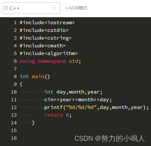151x146 pixels.
Task: Click the 'int main()' line
Action: coord(35,77)
